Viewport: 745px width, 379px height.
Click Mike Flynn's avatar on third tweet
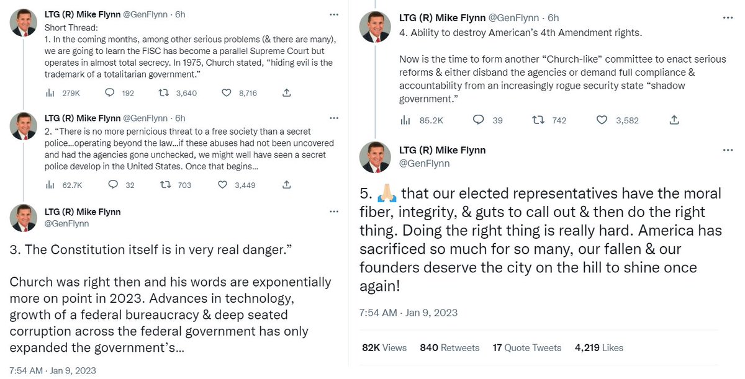(23, 218)
